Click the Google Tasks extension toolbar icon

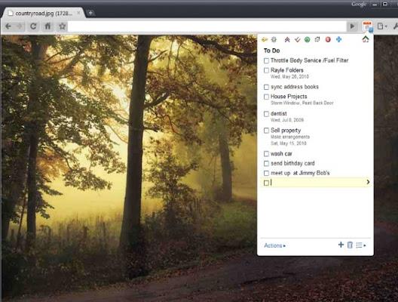pos(368,26)
